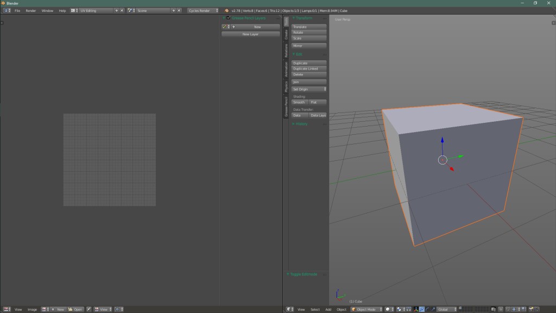Click the editor type icon of the UV editor
Screen dimensions: 556x313
pyautogui.click(x=7, y=309)
